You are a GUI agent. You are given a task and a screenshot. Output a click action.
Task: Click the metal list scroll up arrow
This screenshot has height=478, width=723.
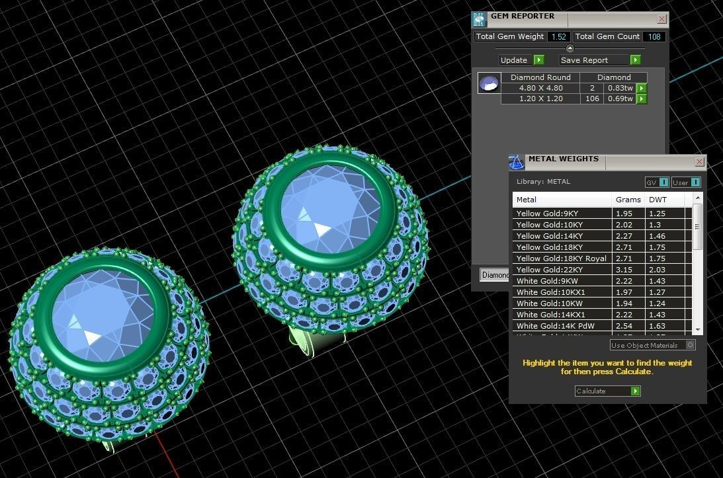(x=698, y=198)
